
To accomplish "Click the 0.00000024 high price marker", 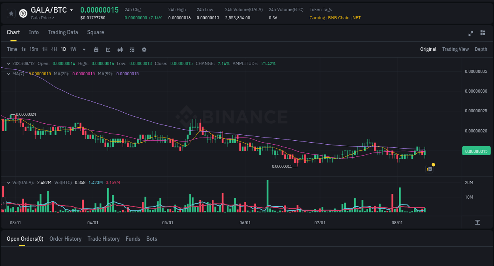I will [26, 114].
